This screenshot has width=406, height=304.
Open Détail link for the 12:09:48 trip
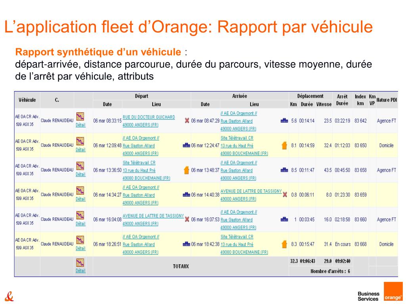80,150
